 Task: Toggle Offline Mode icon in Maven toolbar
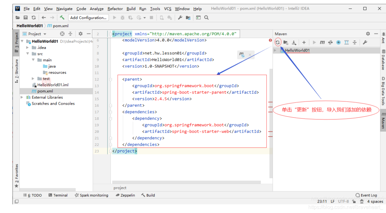330,42
